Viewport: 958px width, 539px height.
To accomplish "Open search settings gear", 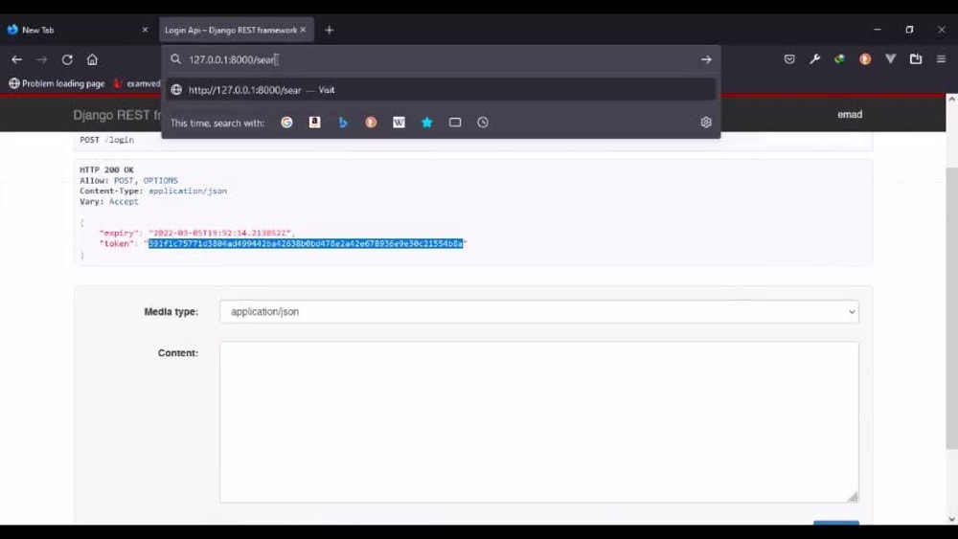I will pyautogui.click(x=706, y=123).
